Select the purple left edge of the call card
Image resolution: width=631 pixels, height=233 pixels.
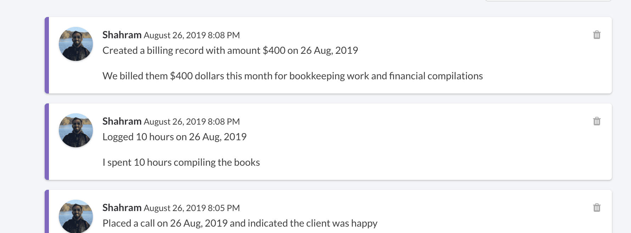[47, 211]
